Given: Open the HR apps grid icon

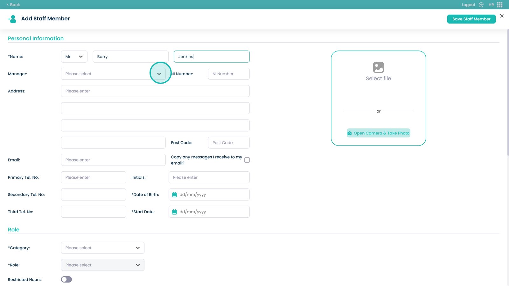Looking at the screenshot, I should (500, 5).
